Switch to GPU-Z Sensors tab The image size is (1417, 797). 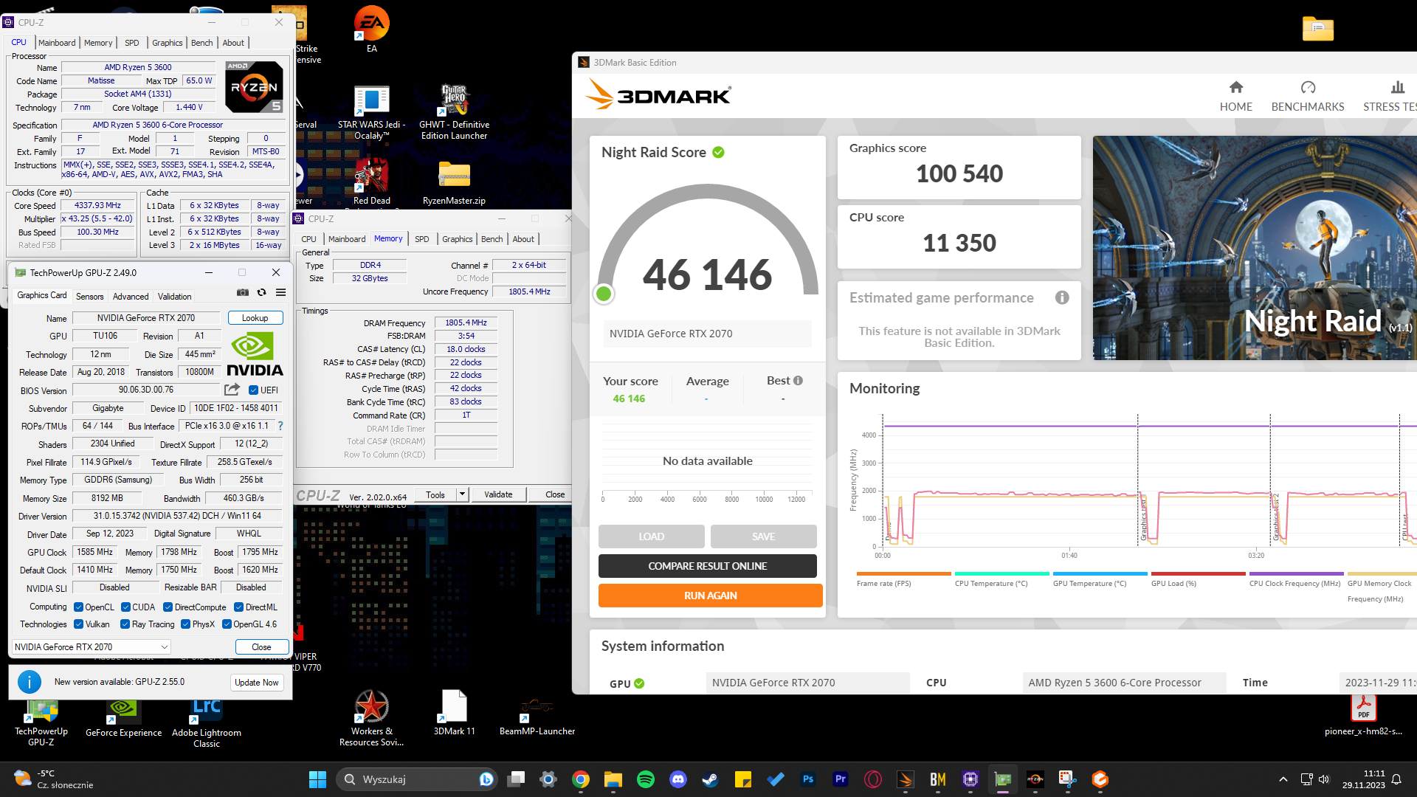tap(89, 297)
